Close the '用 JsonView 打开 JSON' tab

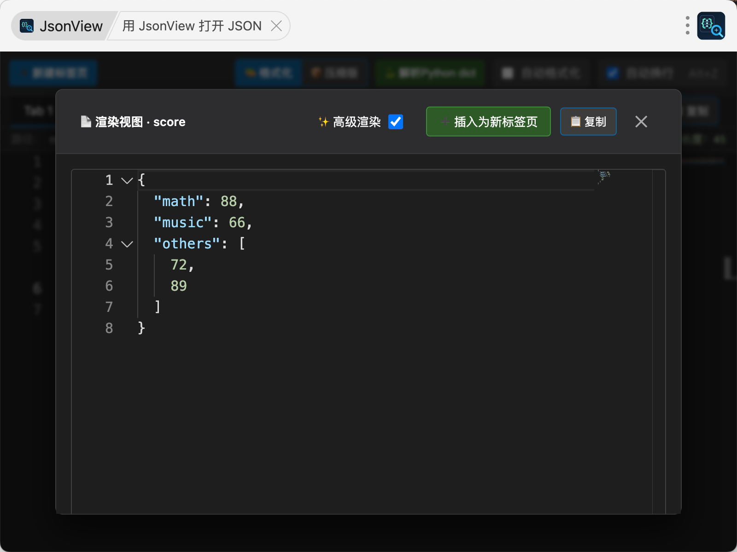click(x=276, y=26)
